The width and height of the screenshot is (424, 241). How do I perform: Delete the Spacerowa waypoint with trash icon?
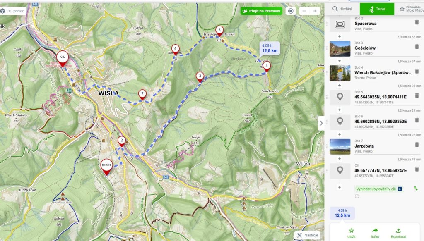[x=417, y=22]
